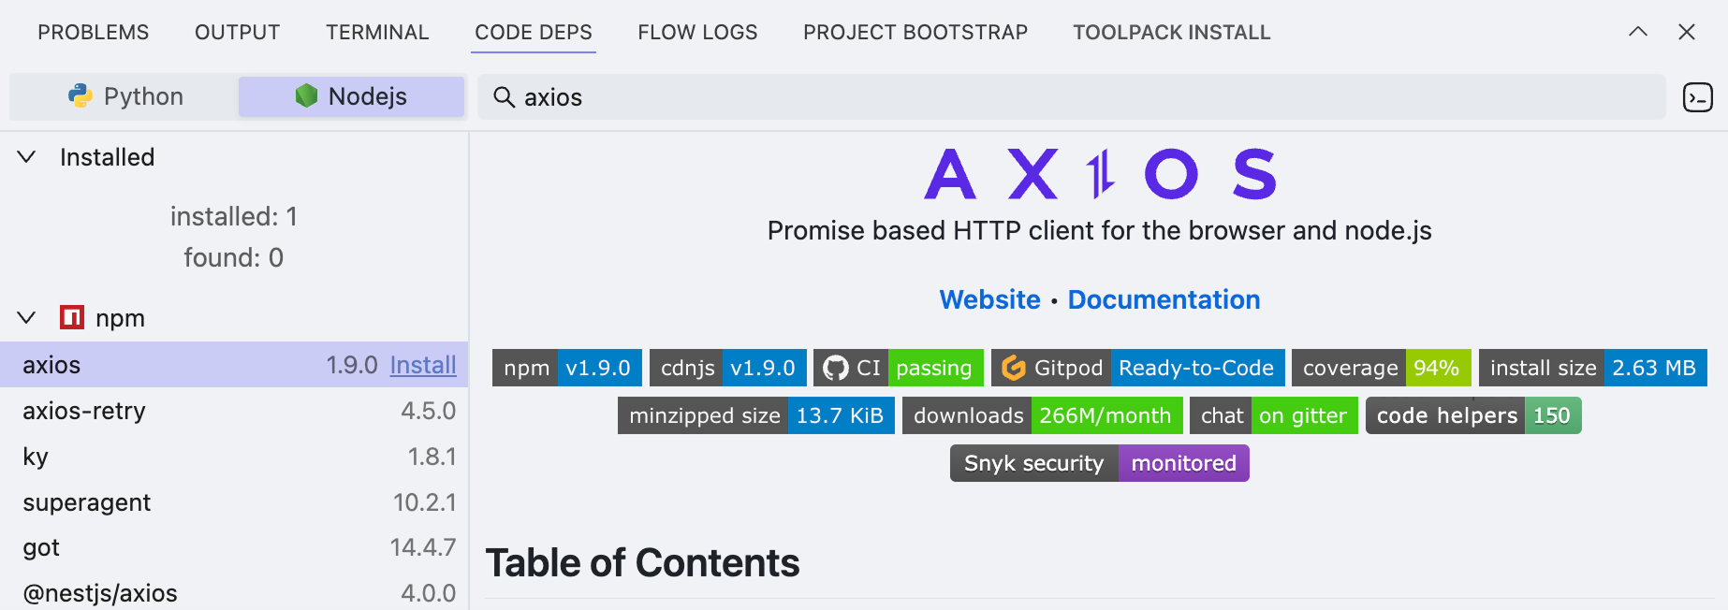Open the FLOW LOGS tab

pyautogui.click(x=697, y=32)
